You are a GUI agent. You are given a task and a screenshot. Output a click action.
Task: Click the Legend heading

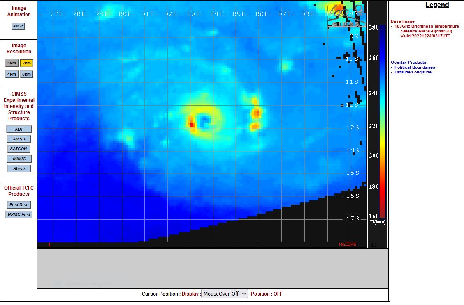(437, 5)
